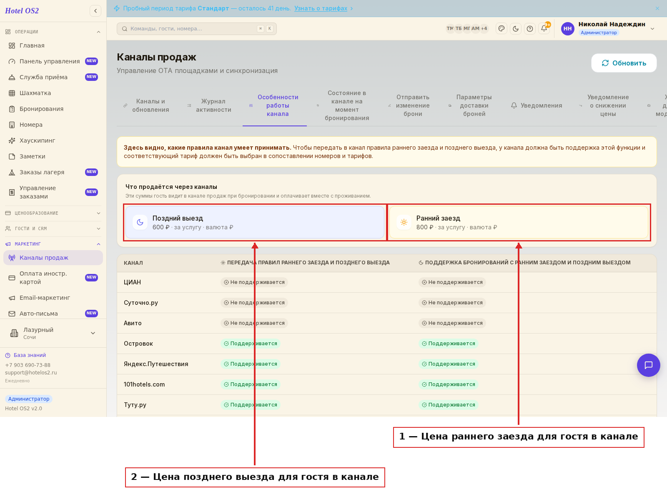Click the НН user avatar
The width and height of the screenshot is (667, 497).
[x=567, y=29]
